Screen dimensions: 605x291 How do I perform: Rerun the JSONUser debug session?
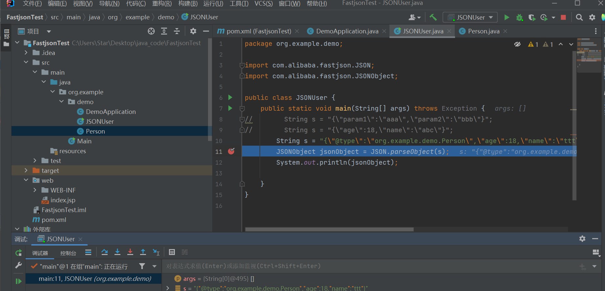(x=19, y=253)
